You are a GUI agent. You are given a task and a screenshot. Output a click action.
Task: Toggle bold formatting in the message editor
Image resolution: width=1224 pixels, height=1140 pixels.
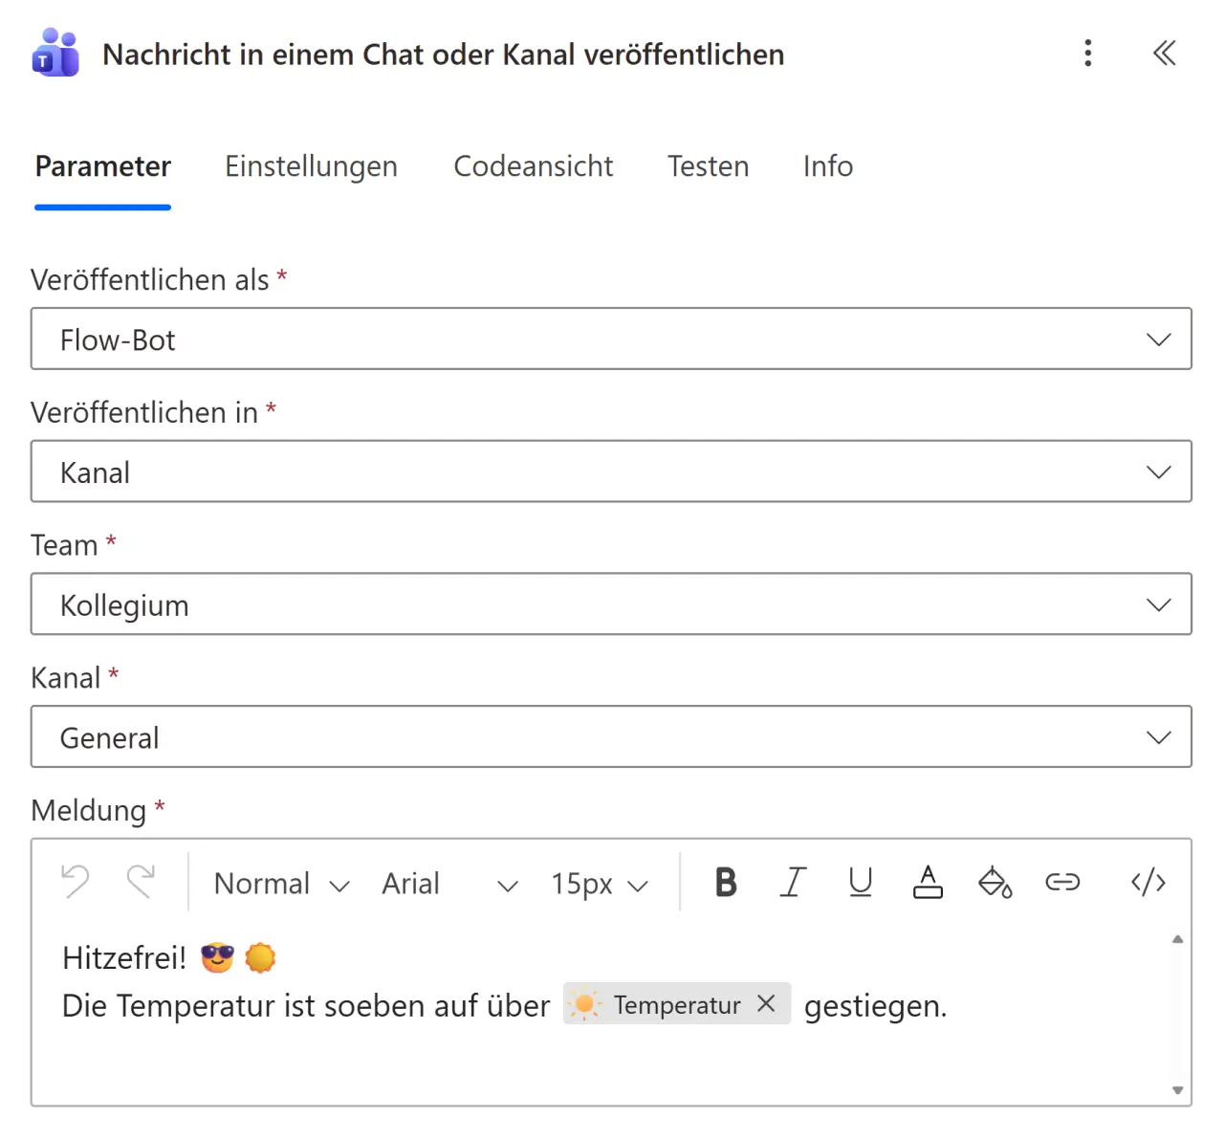726,883
